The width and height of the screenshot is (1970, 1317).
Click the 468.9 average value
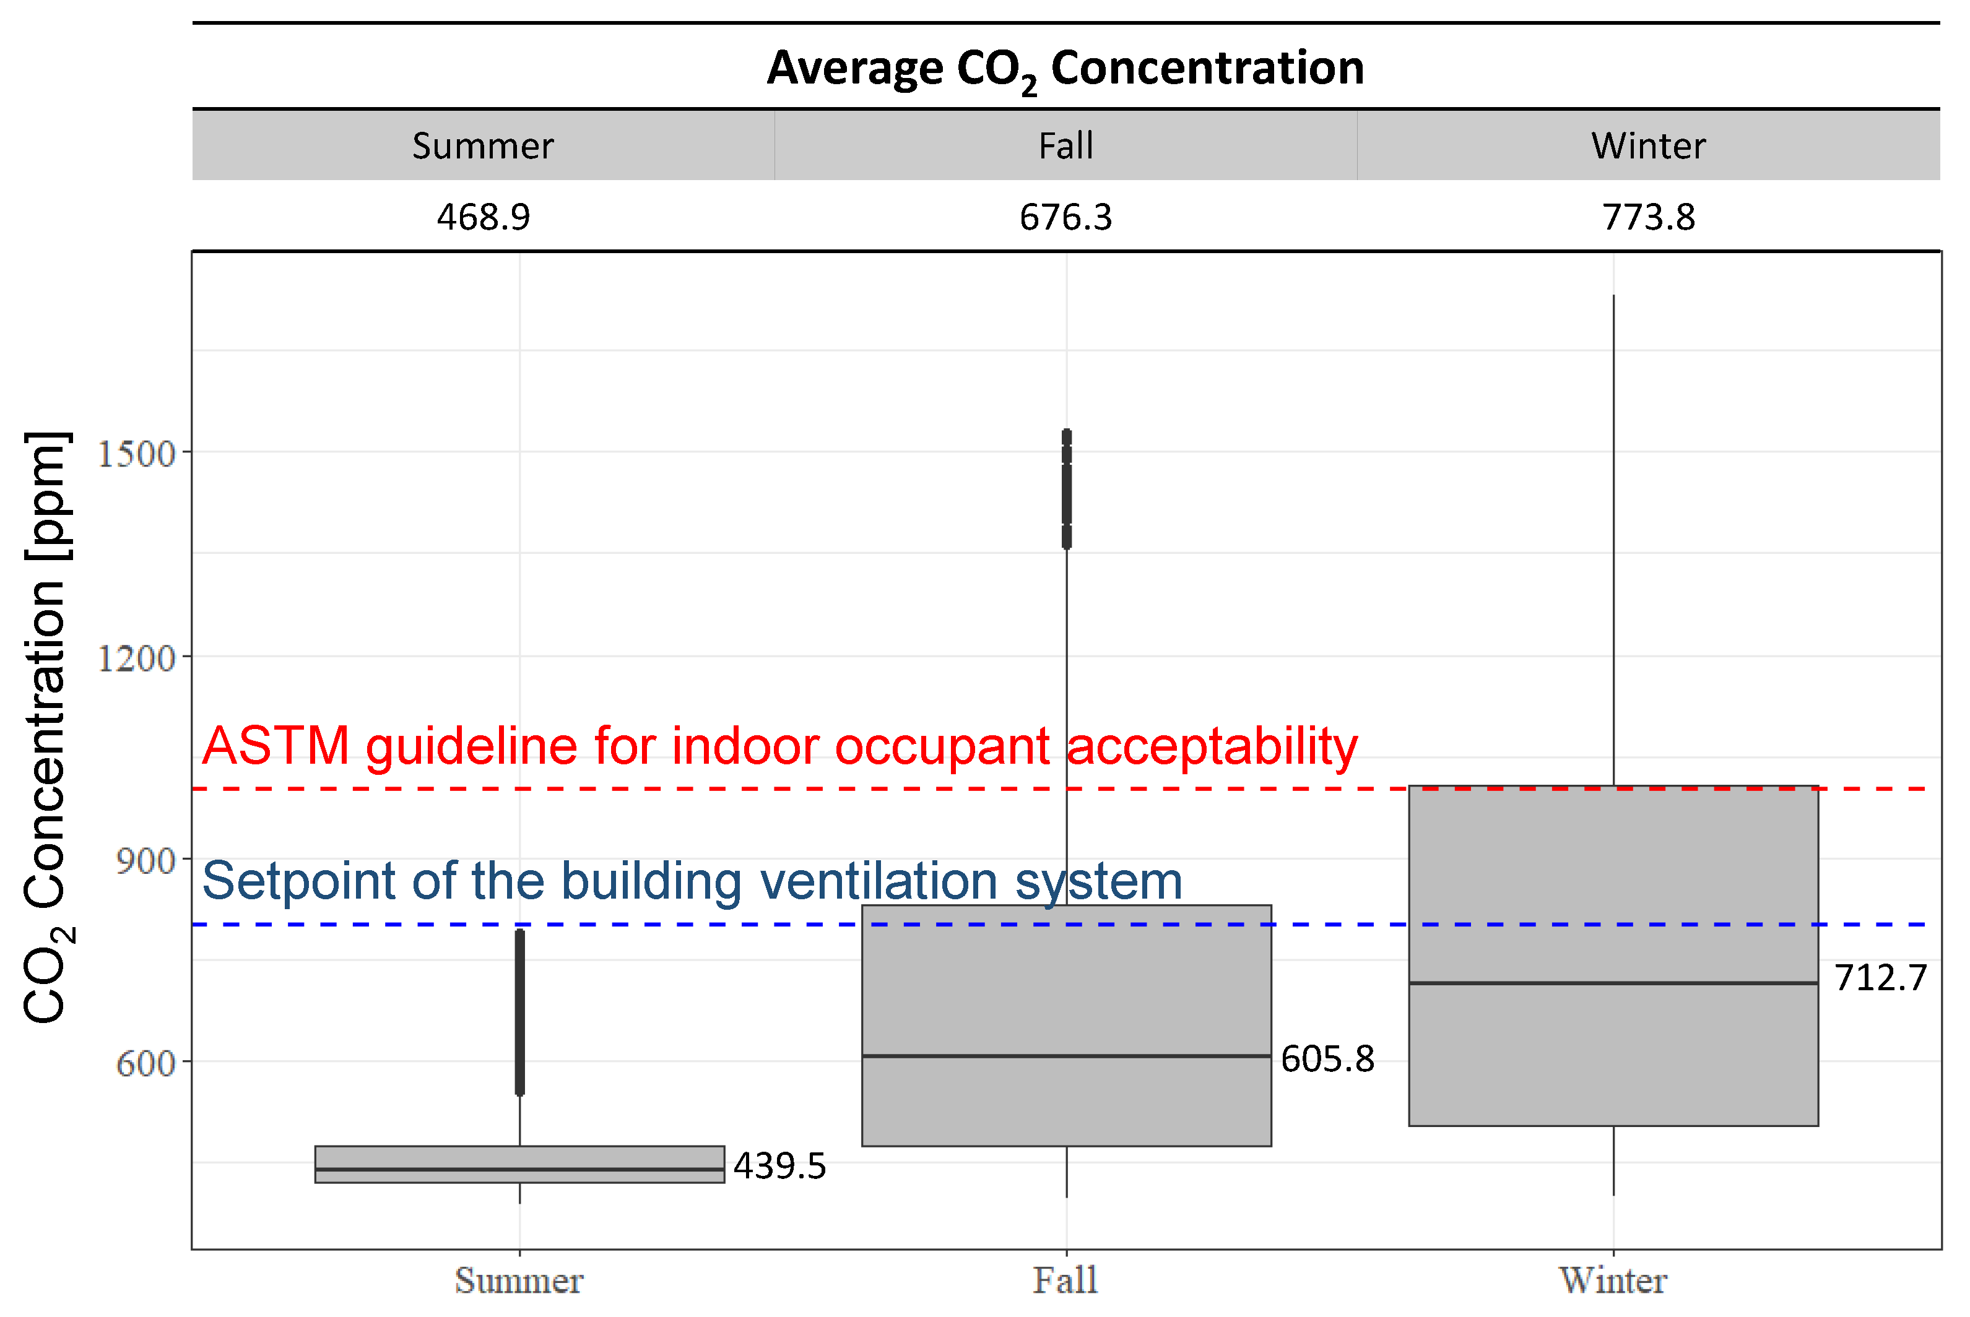coord(483,217)
